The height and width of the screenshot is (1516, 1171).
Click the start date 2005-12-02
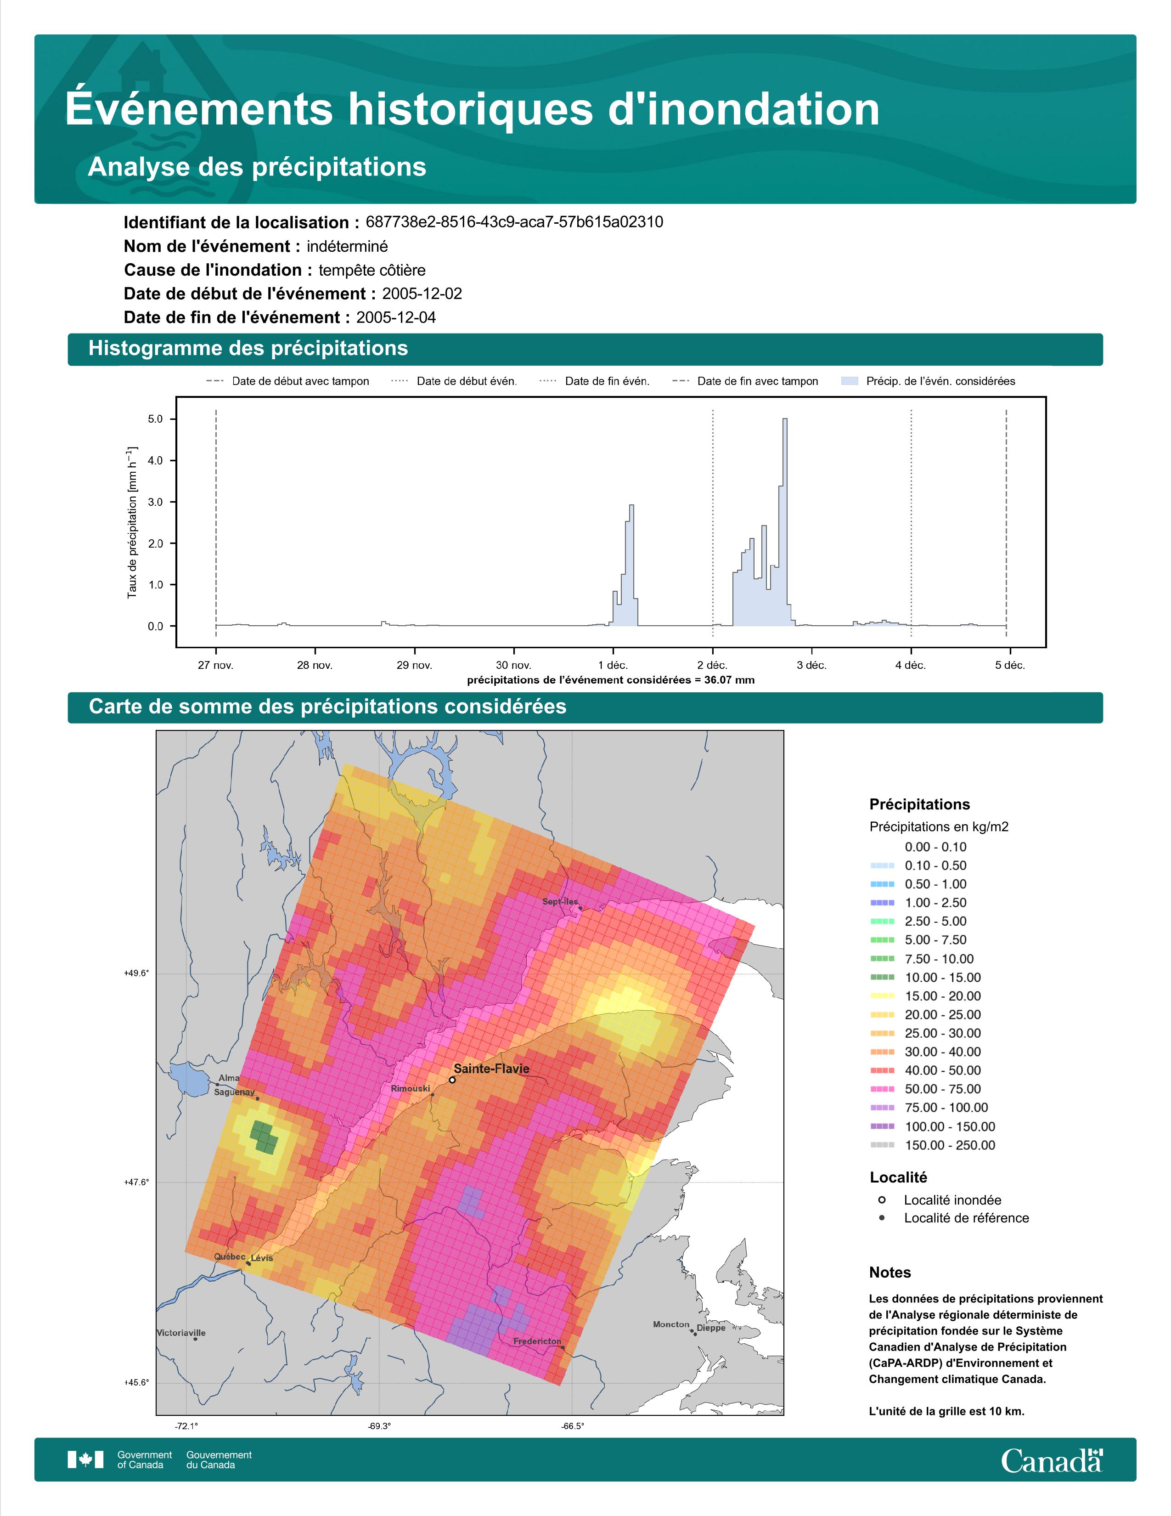tap(422, 294)
